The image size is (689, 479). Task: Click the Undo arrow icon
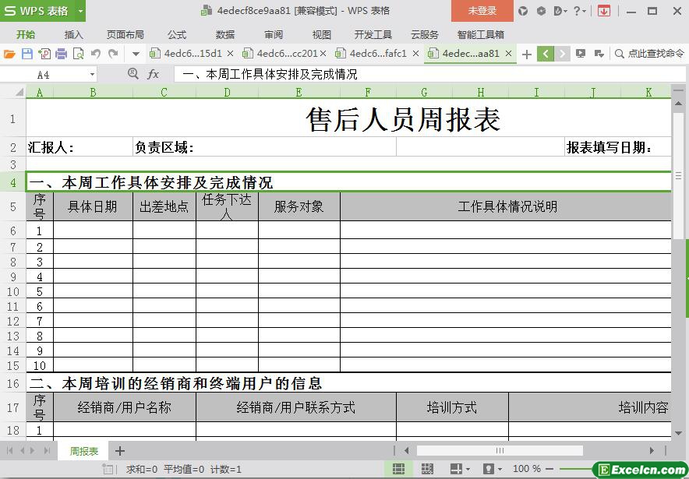pyautogui.click(x=96, y=54)
